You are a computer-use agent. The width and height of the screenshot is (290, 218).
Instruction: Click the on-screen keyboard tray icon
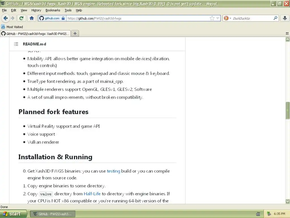(258, 214)
